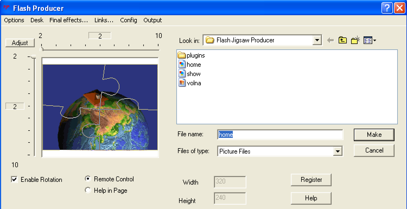
Task: Select the plugins folder icon
Action: click(182, 55)
